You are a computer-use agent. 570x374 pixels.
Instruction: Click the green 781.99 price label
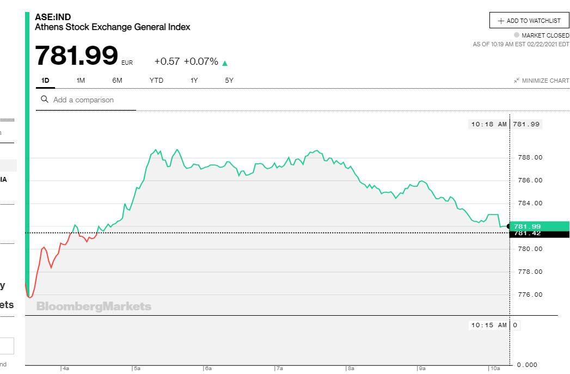click(x=539, y=226)
